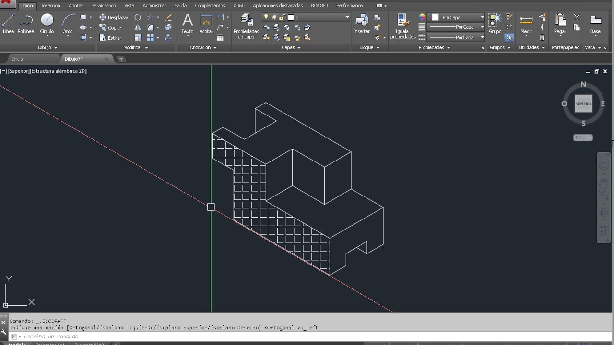
Task: Click the Copy clipboard icon
Action: click(x=577, y=27)
